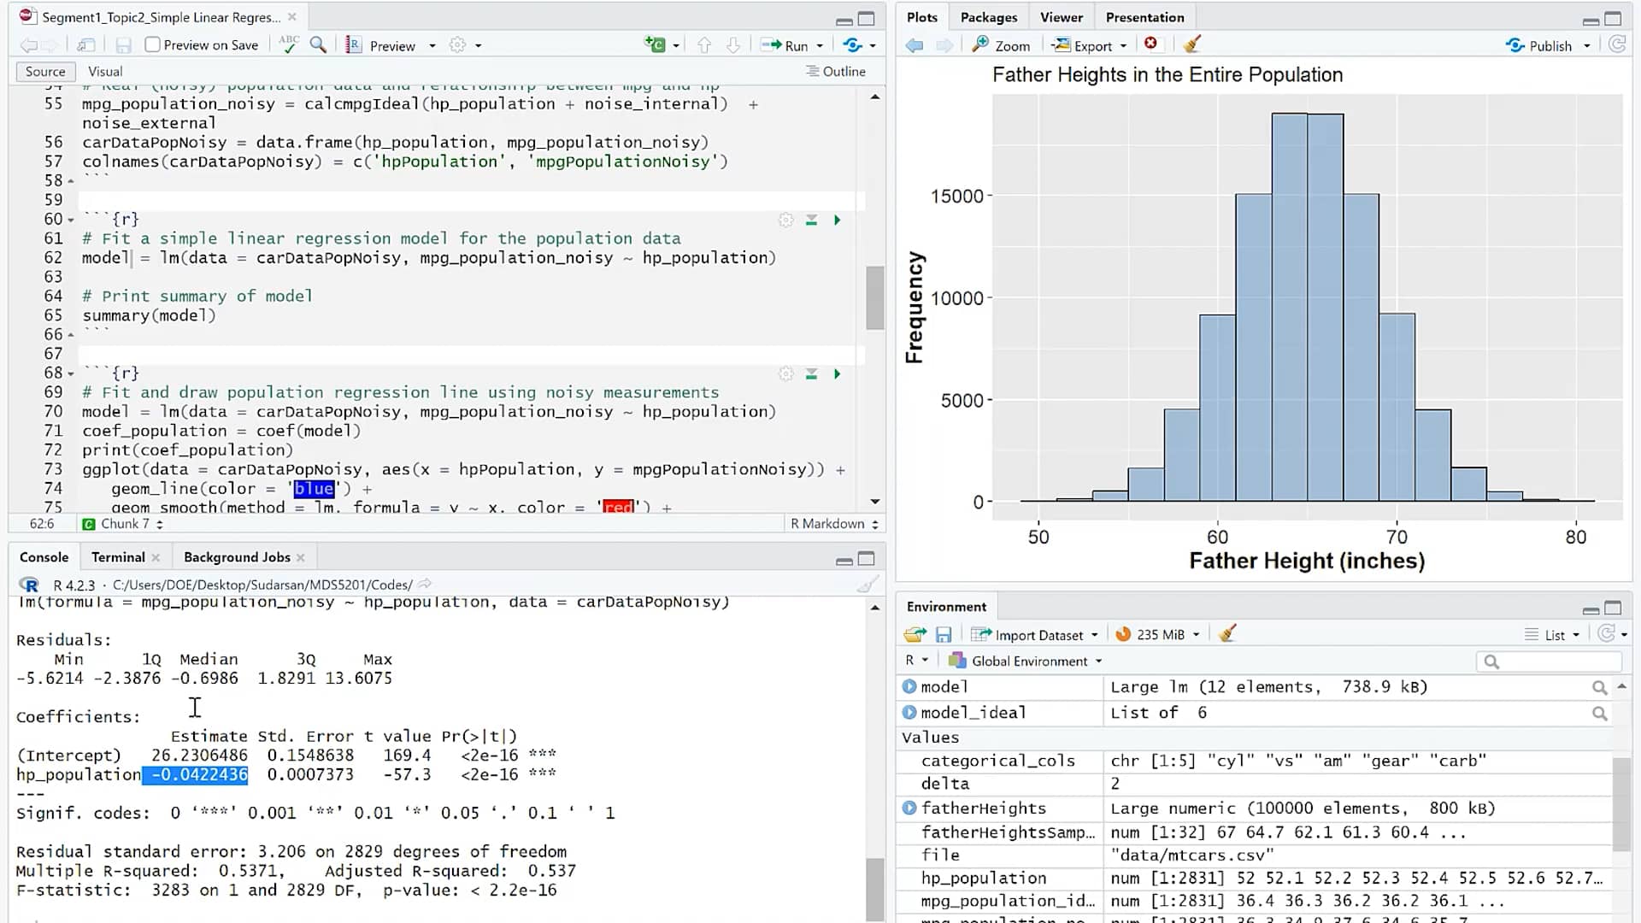Viewport: 1641px width, 923px height.
Task: Expand the model object details
Action: coord(909,686)
